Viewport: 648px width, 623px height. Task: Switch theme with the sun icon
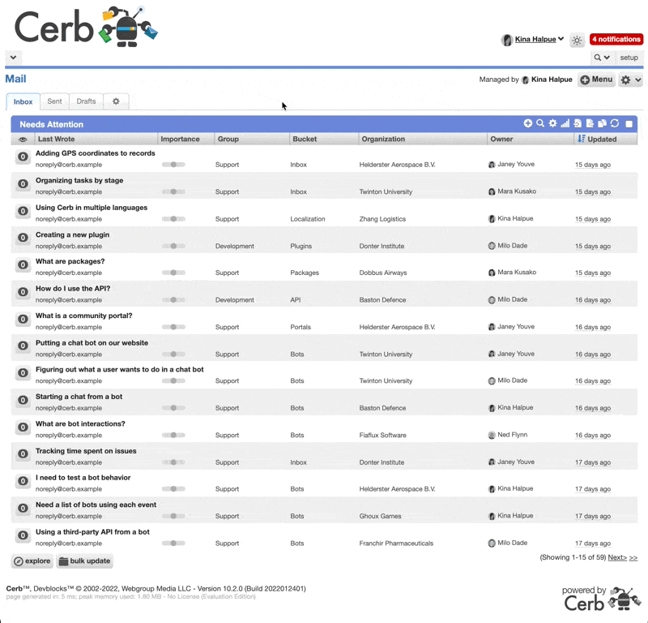click(x=577, y=40)
